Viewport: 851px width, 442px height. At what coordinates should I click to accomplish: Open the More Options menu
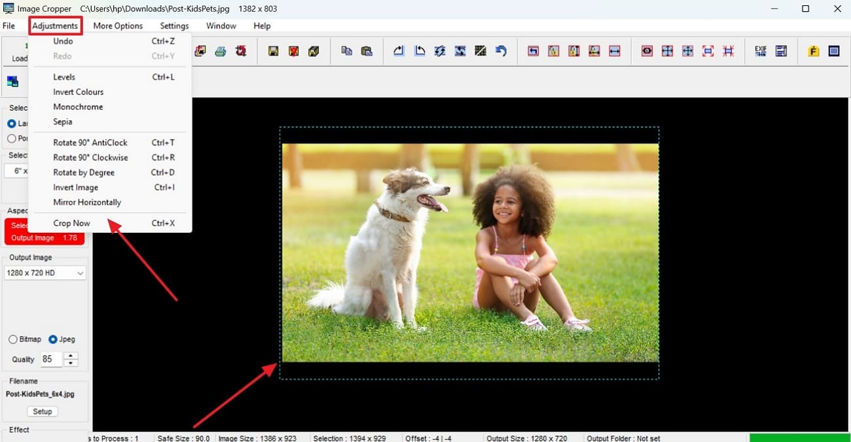click(x=118, y=25)
